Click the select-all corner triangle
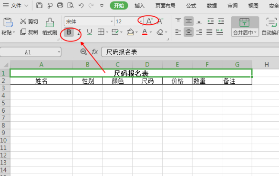This screenshot has height=176, width=279. (6, 65)
